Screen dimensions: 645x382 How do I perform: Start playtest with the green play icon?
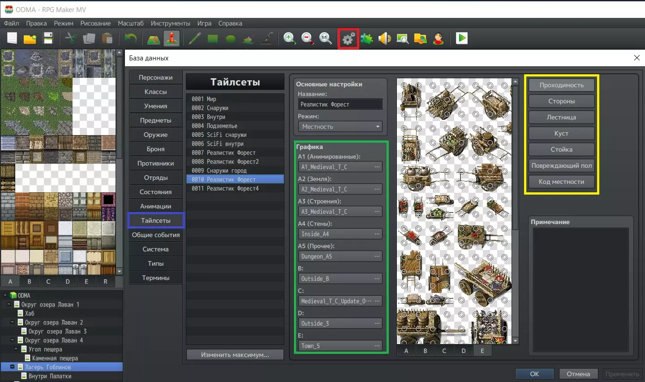click(462, 38)
